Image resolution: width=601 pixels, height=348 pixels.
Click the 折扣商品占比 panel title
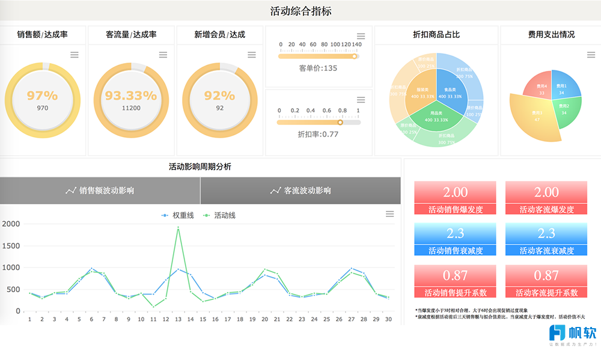tap(436, 34)
